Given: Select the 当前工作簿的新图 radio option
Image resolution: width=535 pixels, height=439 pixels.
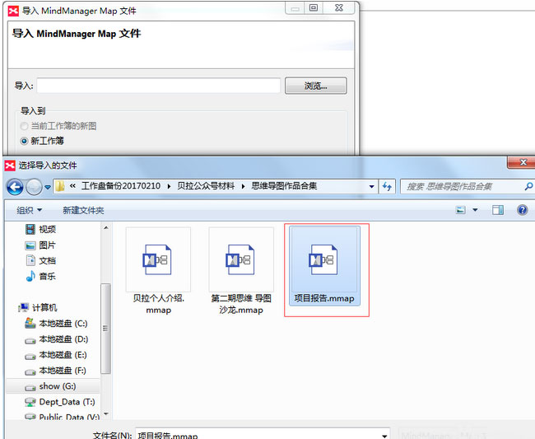Looking at the screenshot, I should click(x=58, y=126).
